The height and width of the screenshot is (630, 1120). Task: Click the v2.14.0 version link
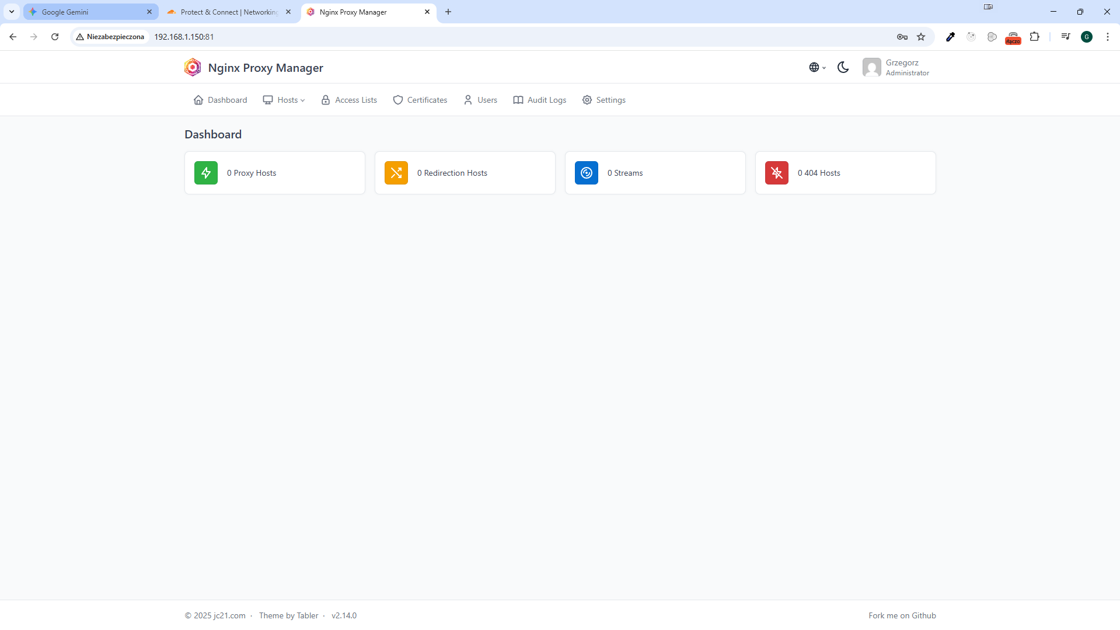pos(344,615)
